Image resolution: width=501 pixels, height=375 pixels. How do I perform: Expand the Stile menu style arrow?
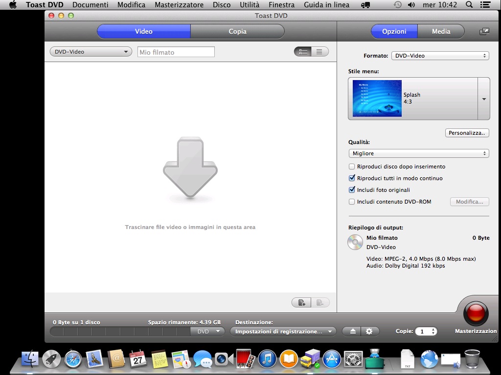pos(484,99)
